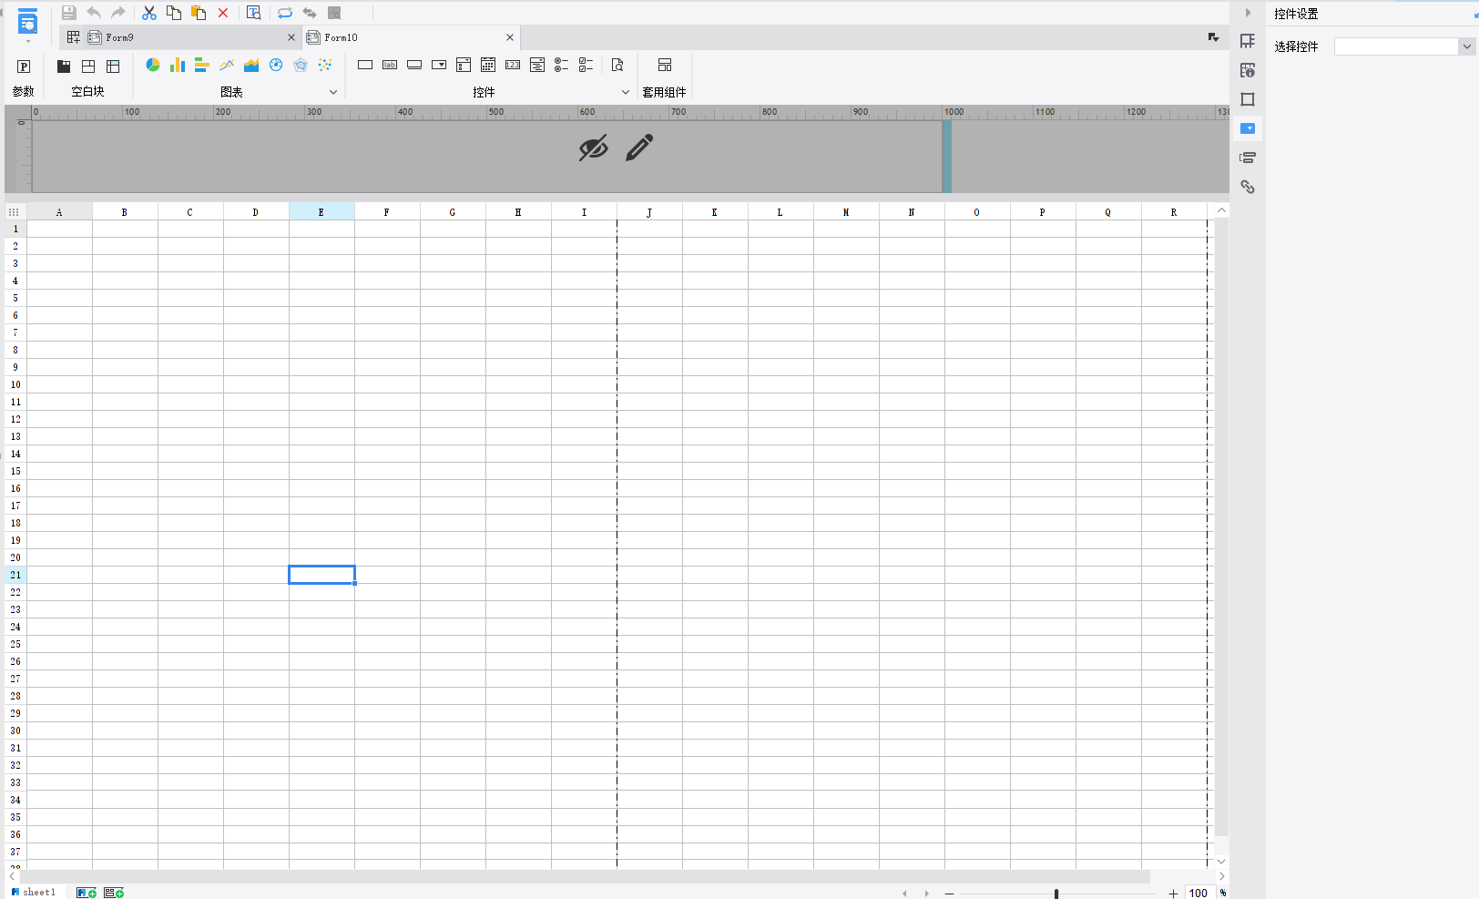Paste clipboard using paste icon
1479x899 pixels.
[x=199, y=13]
